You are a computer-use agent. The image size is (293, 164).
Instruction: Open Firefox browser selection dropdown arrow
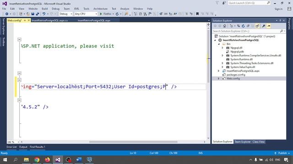113,14
